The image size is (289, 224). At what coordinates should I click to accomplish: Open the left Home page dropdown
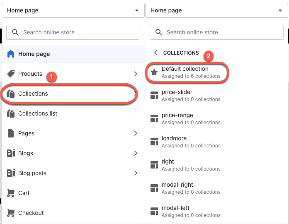73,10
